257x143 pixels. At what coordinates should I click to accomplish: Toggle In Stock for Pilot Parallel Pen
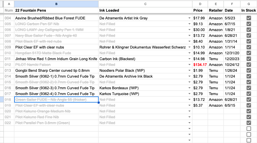249,123
